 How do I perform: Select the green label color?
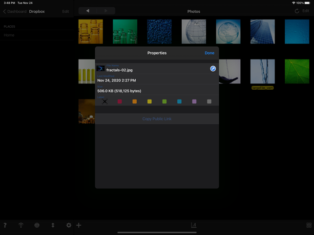click(x=165, y=101)
